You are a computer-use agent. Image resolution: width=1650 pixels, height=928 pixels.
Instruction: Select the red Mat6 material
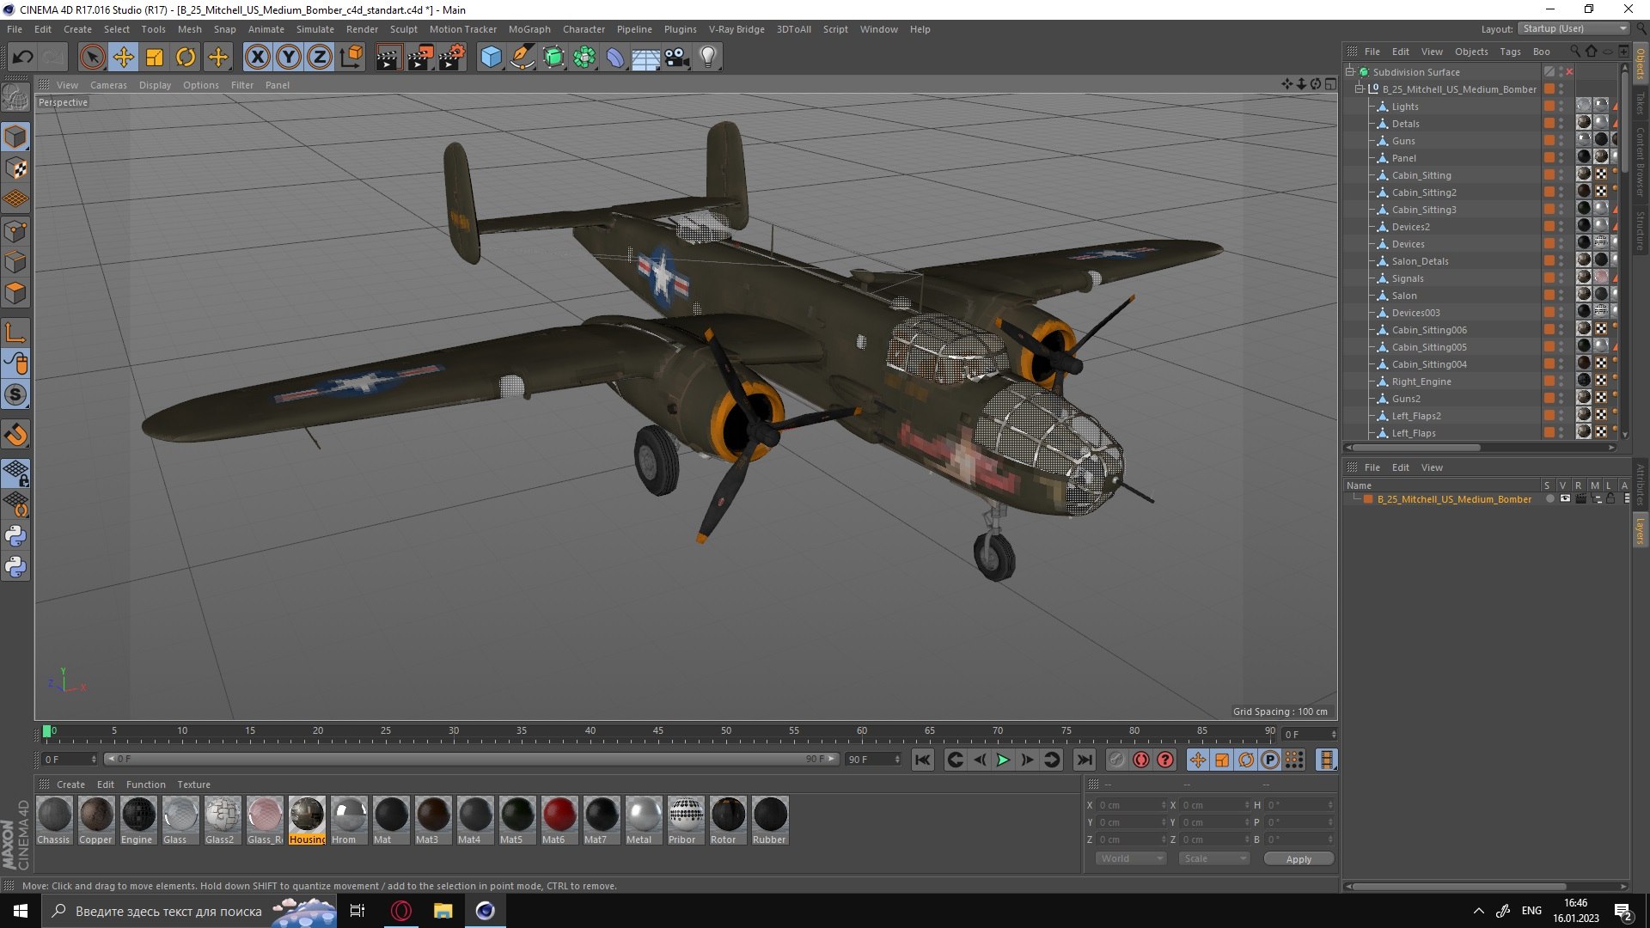tap(559, 821)
